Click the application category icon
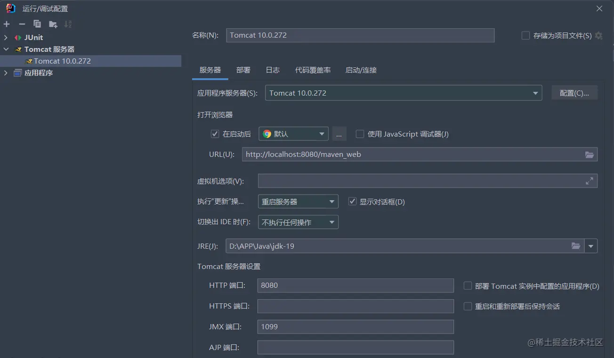 pyautogui.click(x=18, y=73)
